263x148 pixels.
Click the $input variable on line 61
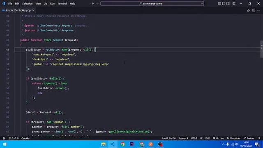30,112
